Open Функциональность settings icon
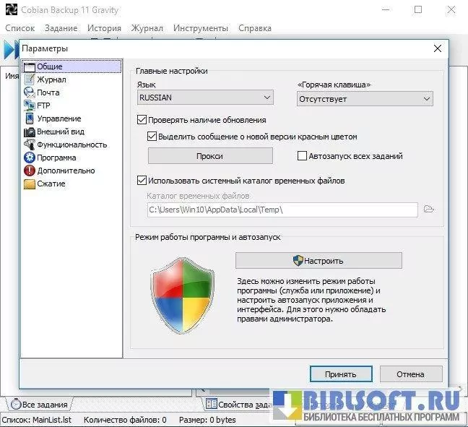This screenshot has width=468, height=427. [x=30, y=145]
